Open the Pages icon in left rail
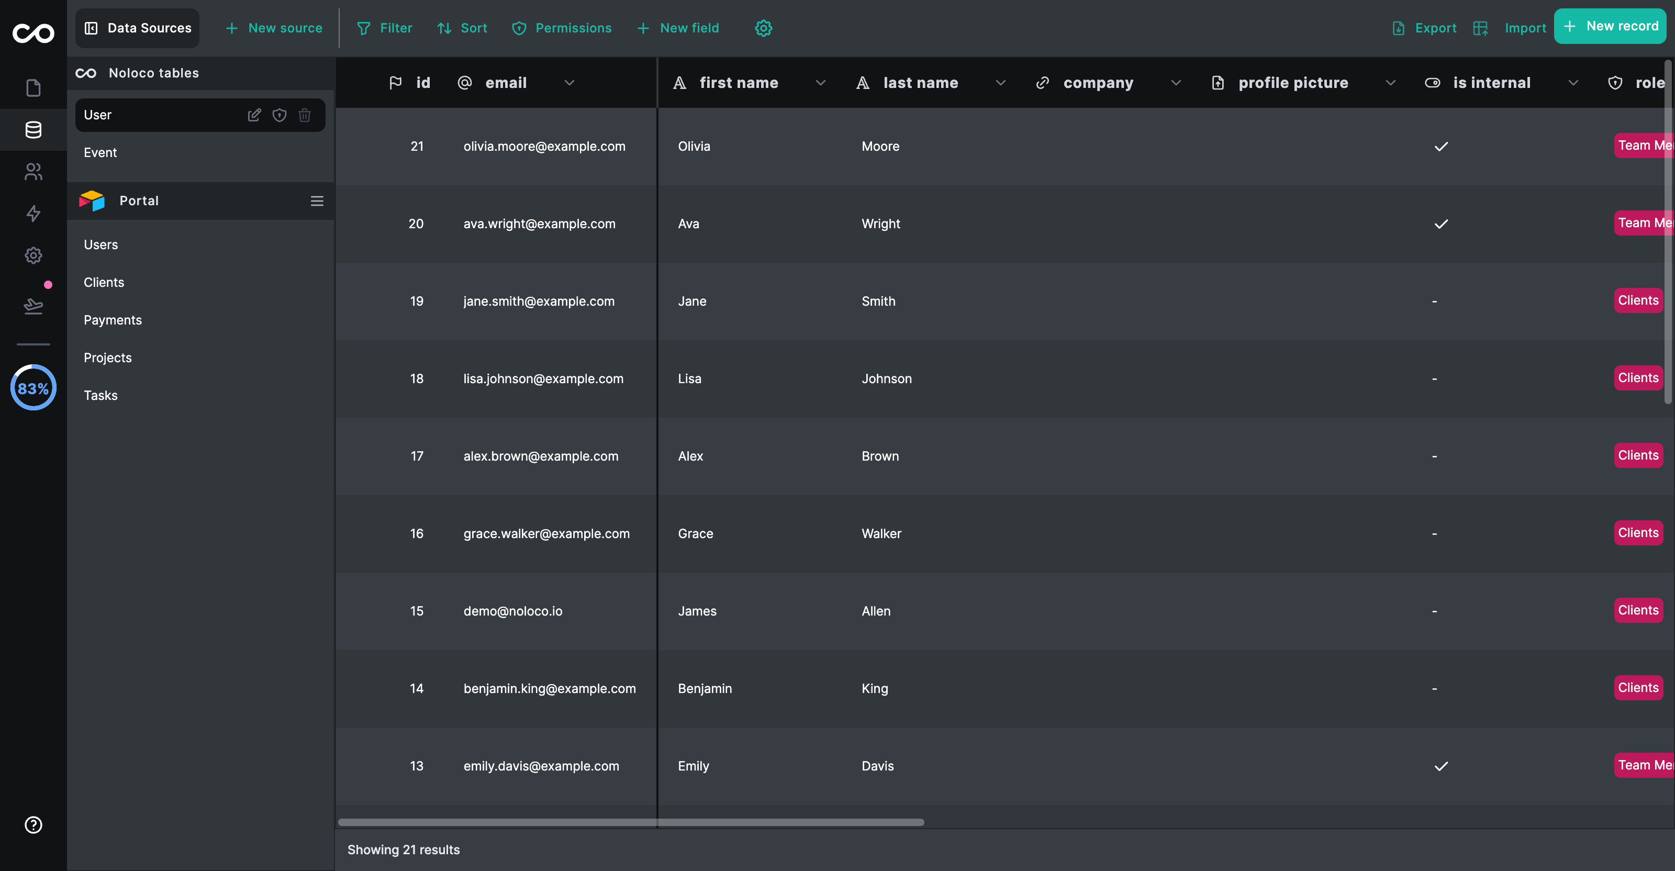Image resolution: width=1675 pixels, height=871 pixels. (x=33, y=88)
